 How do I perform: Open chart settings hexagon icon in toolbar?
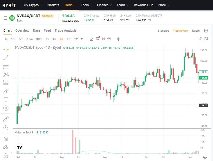[x=109, y=39]
